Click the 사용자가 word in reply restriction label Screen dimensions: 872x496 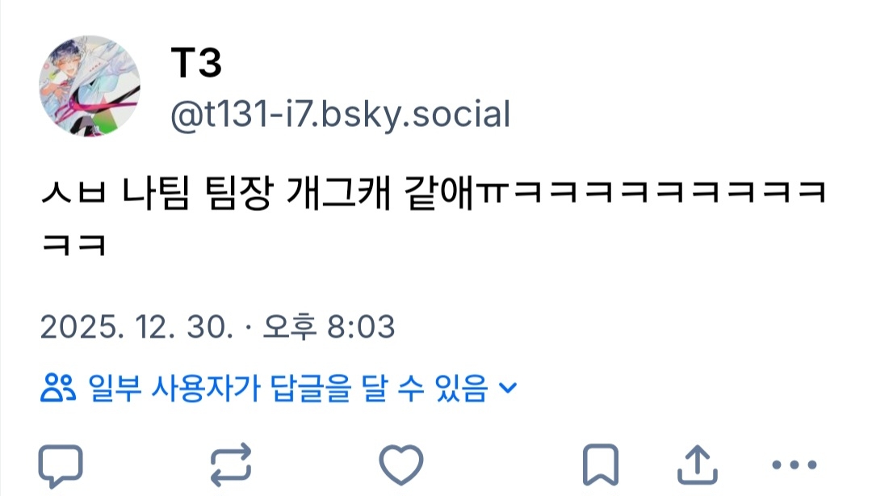206,388
